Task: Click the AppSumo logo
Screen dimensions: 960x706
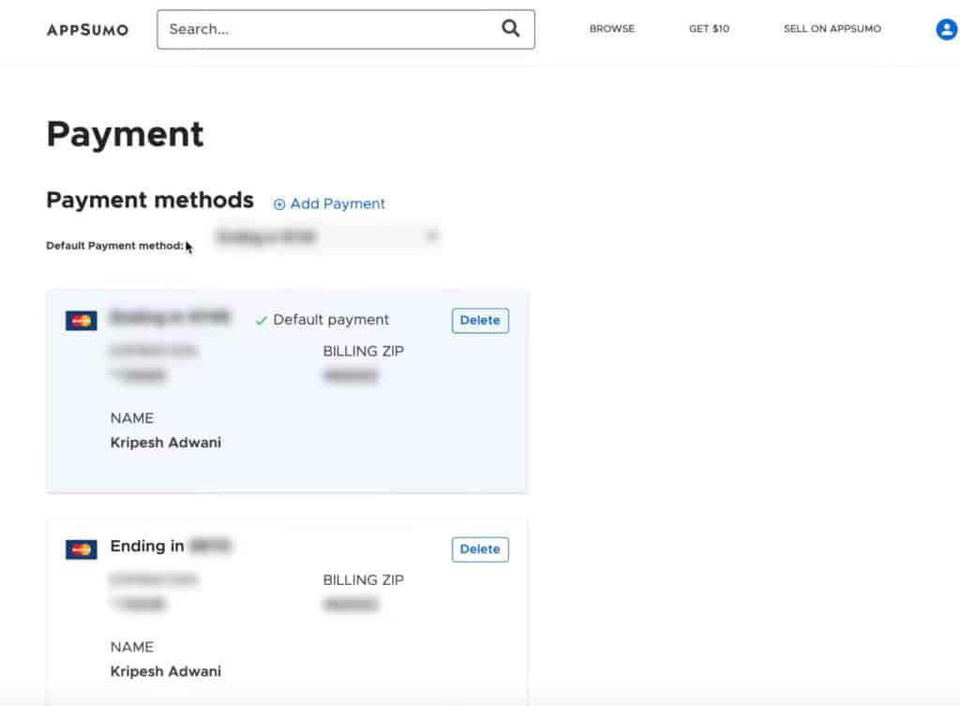Action: pyautogui.click(x=87, y=29)
